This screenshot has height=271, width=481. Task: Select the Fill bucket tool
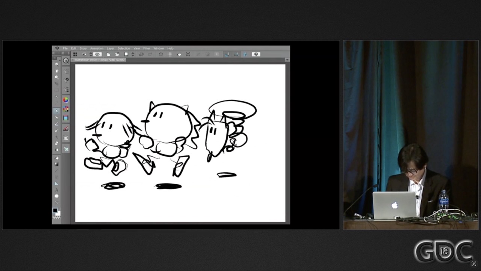(x=56, y=158)
